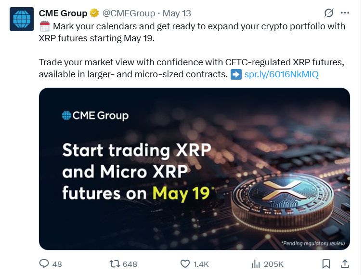
Task: Click the 205K views count
Action: [273, 264]
